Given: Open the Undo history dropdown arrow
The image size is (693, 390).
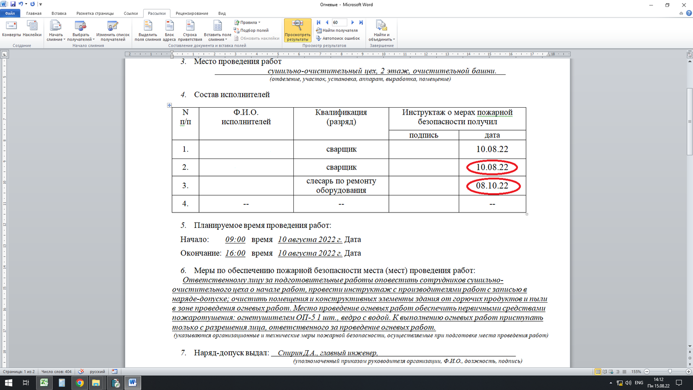Looking at the screenshot, I should click(x=26, y=4).
